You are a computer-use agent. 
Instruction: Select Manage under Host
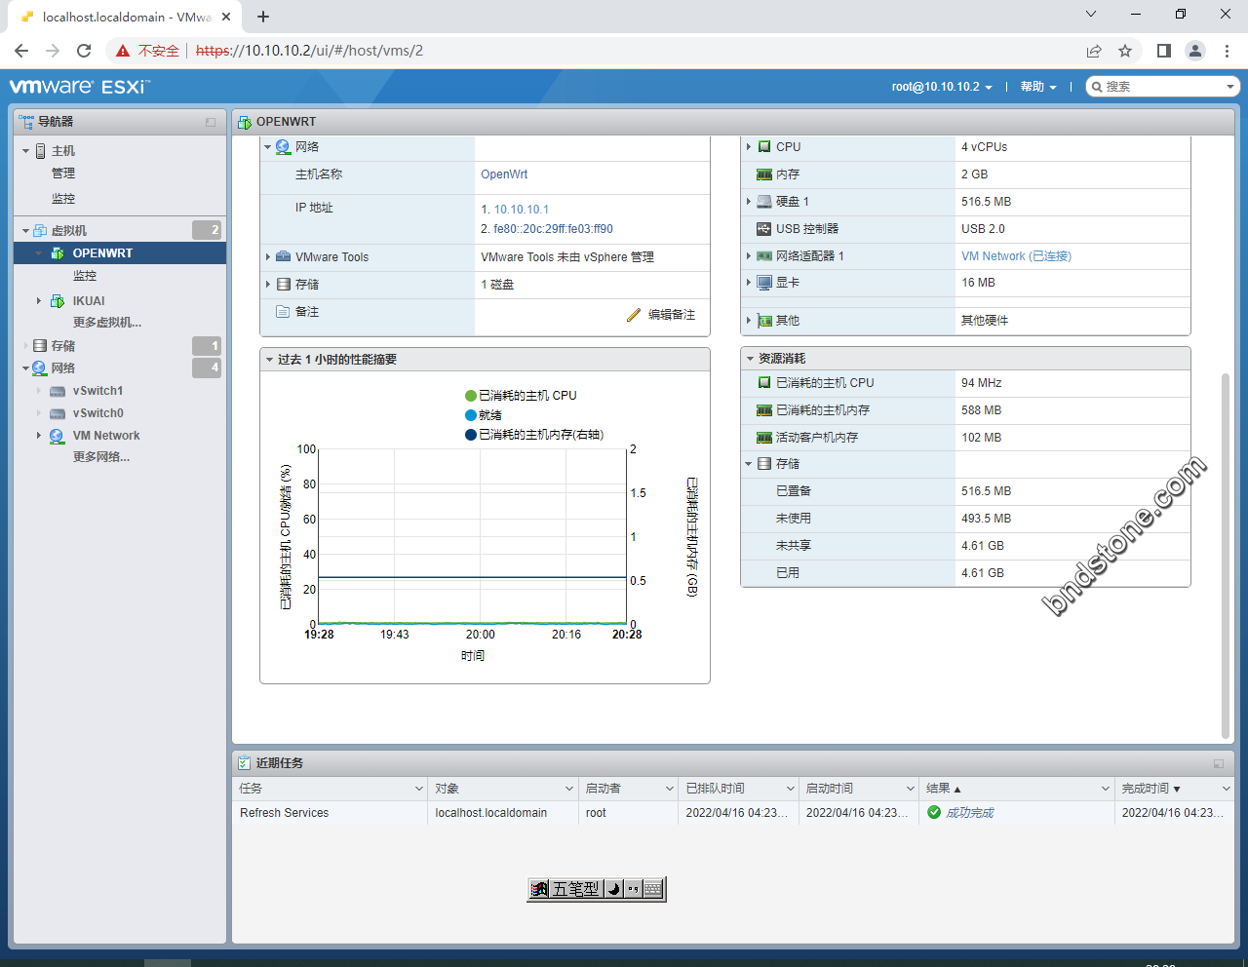pyautogui.click(x=63, y=174)
